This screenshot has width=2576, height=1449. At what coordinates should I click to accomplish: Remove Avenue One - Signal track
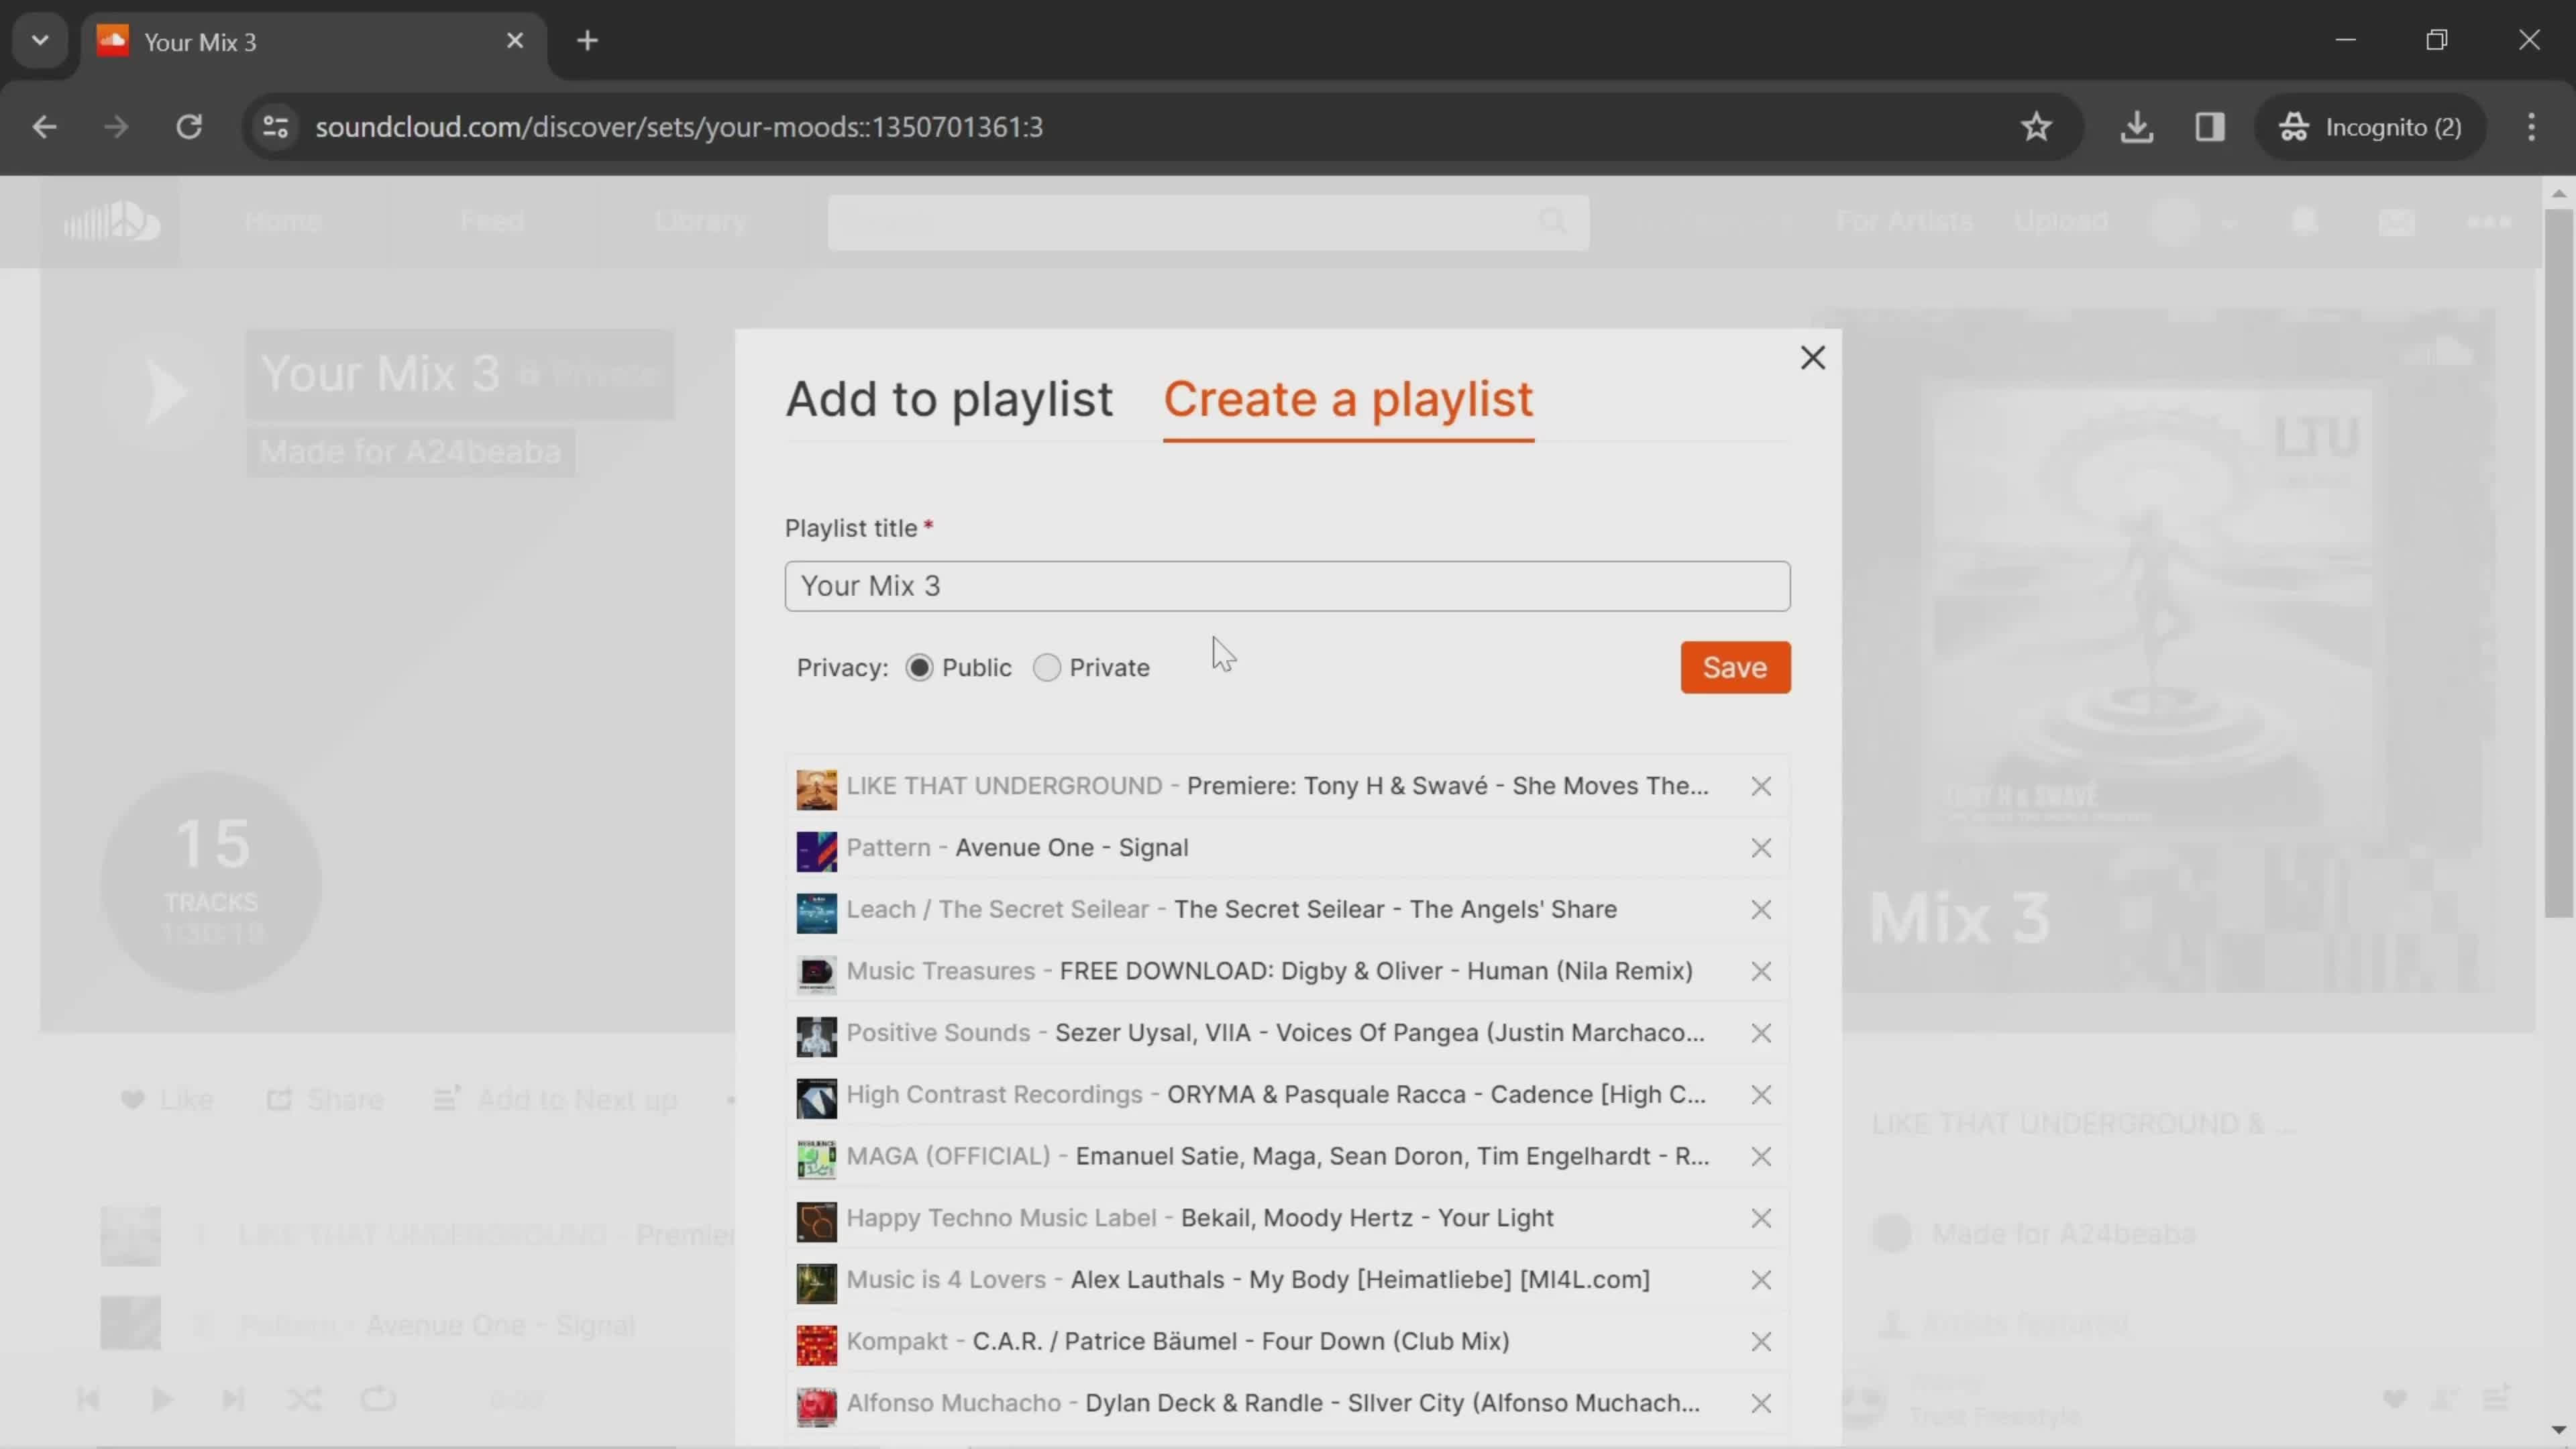tap(1761, 848)
